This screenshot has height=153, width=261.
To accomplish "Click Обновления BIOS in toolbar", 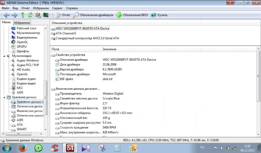I will (x=132, y=15).
